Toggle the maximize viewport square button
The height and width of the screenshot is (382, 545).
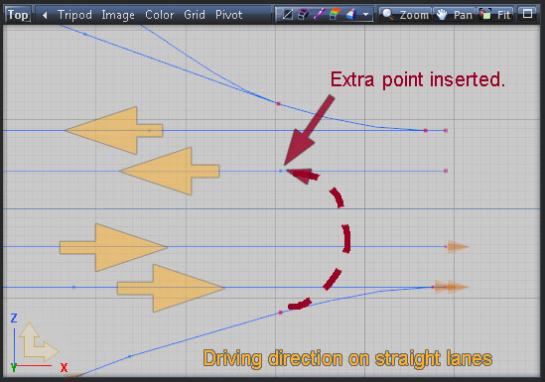[x=527, y=14]
